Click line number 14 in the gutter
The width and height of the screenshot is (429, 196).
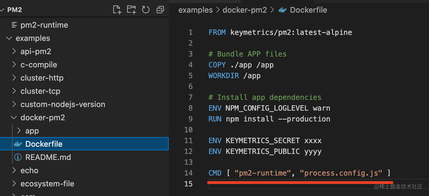pyautogui.click(x=188, y=173)
